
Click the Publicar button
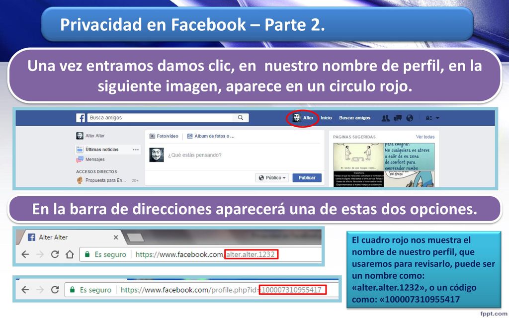307,178
